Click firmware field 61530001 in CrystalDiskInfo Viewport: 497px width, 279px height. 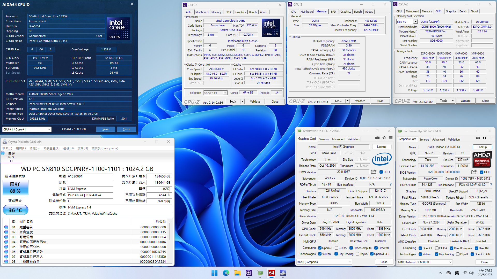(90, 176)
